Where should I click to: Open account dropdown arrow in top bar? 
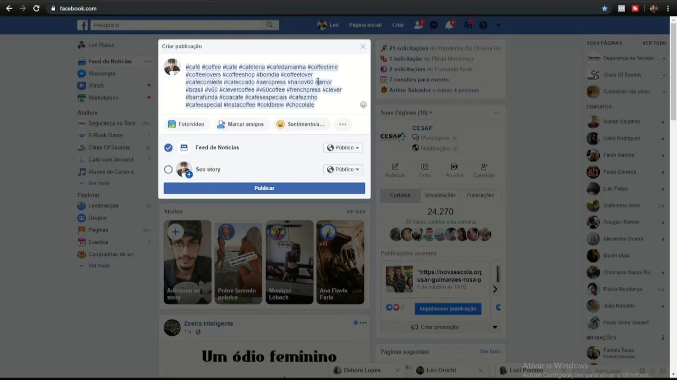click(x=498, y=25)
